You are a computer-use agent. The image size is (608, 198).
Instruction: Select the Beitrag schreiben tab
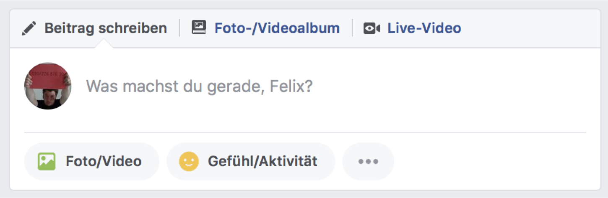[105, 28]
